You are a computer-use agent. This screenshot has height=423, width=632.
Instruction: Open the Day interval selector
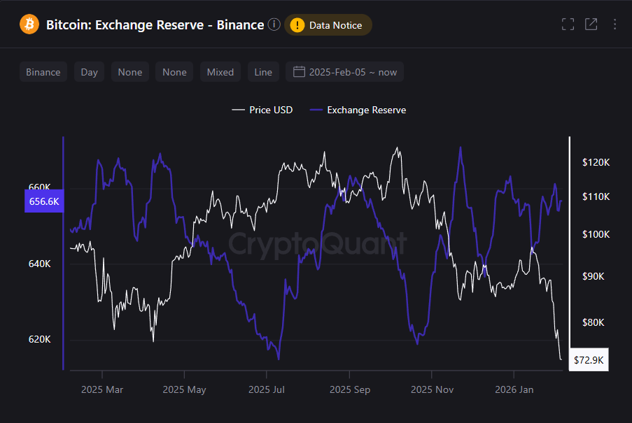[89, 71]
